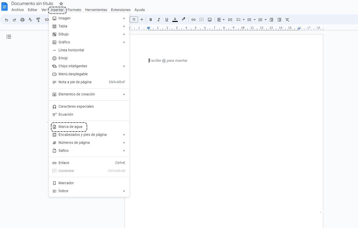Screen dimensions: 358x228
Task: Toggle bold formatting
Action: pyautogui.click(x=151, y=20)
